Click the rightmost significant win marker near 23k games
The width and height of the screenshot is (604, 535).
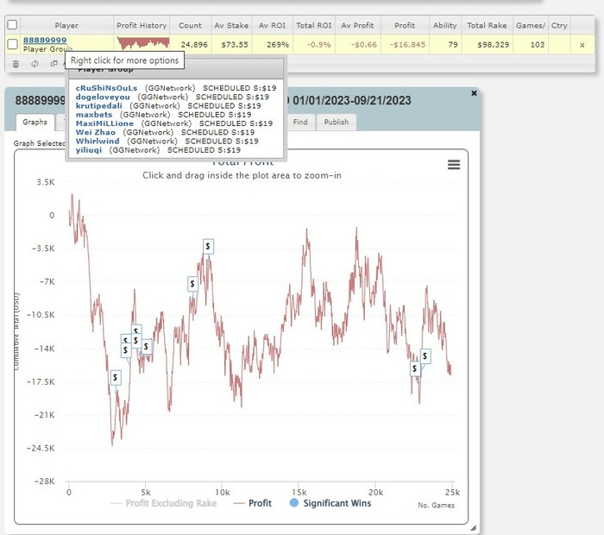click(425, 356)
